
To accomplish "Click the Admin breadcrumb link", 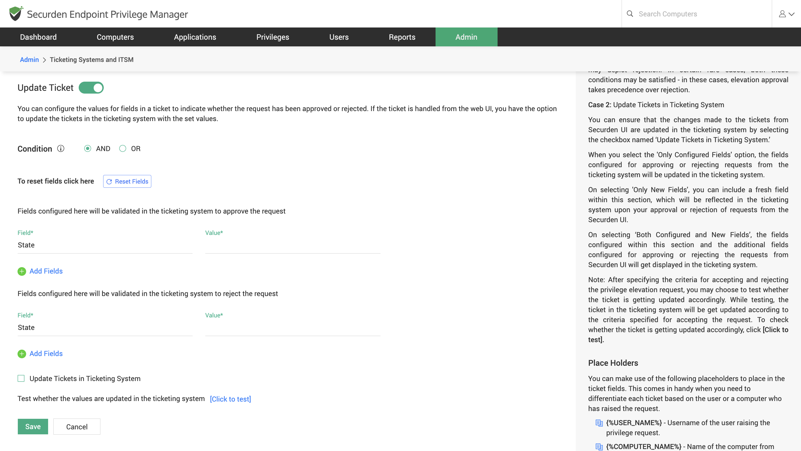I will (29, 60).
